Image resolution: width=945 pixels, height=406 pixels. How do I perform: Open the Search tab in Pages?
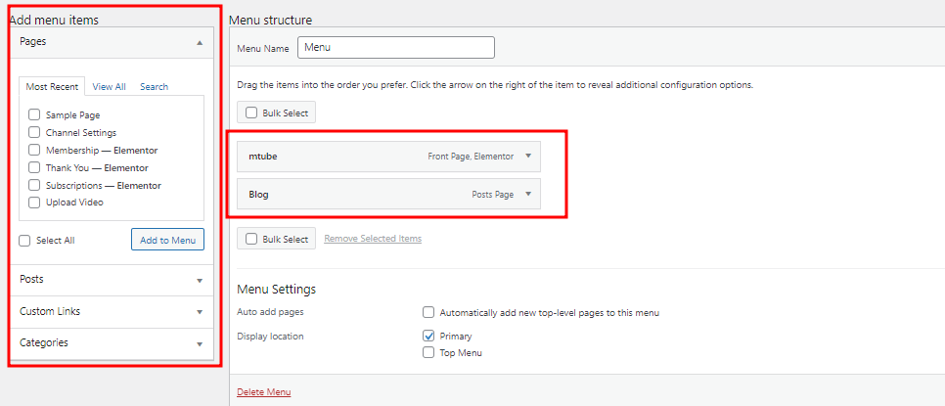coord(155,87)
